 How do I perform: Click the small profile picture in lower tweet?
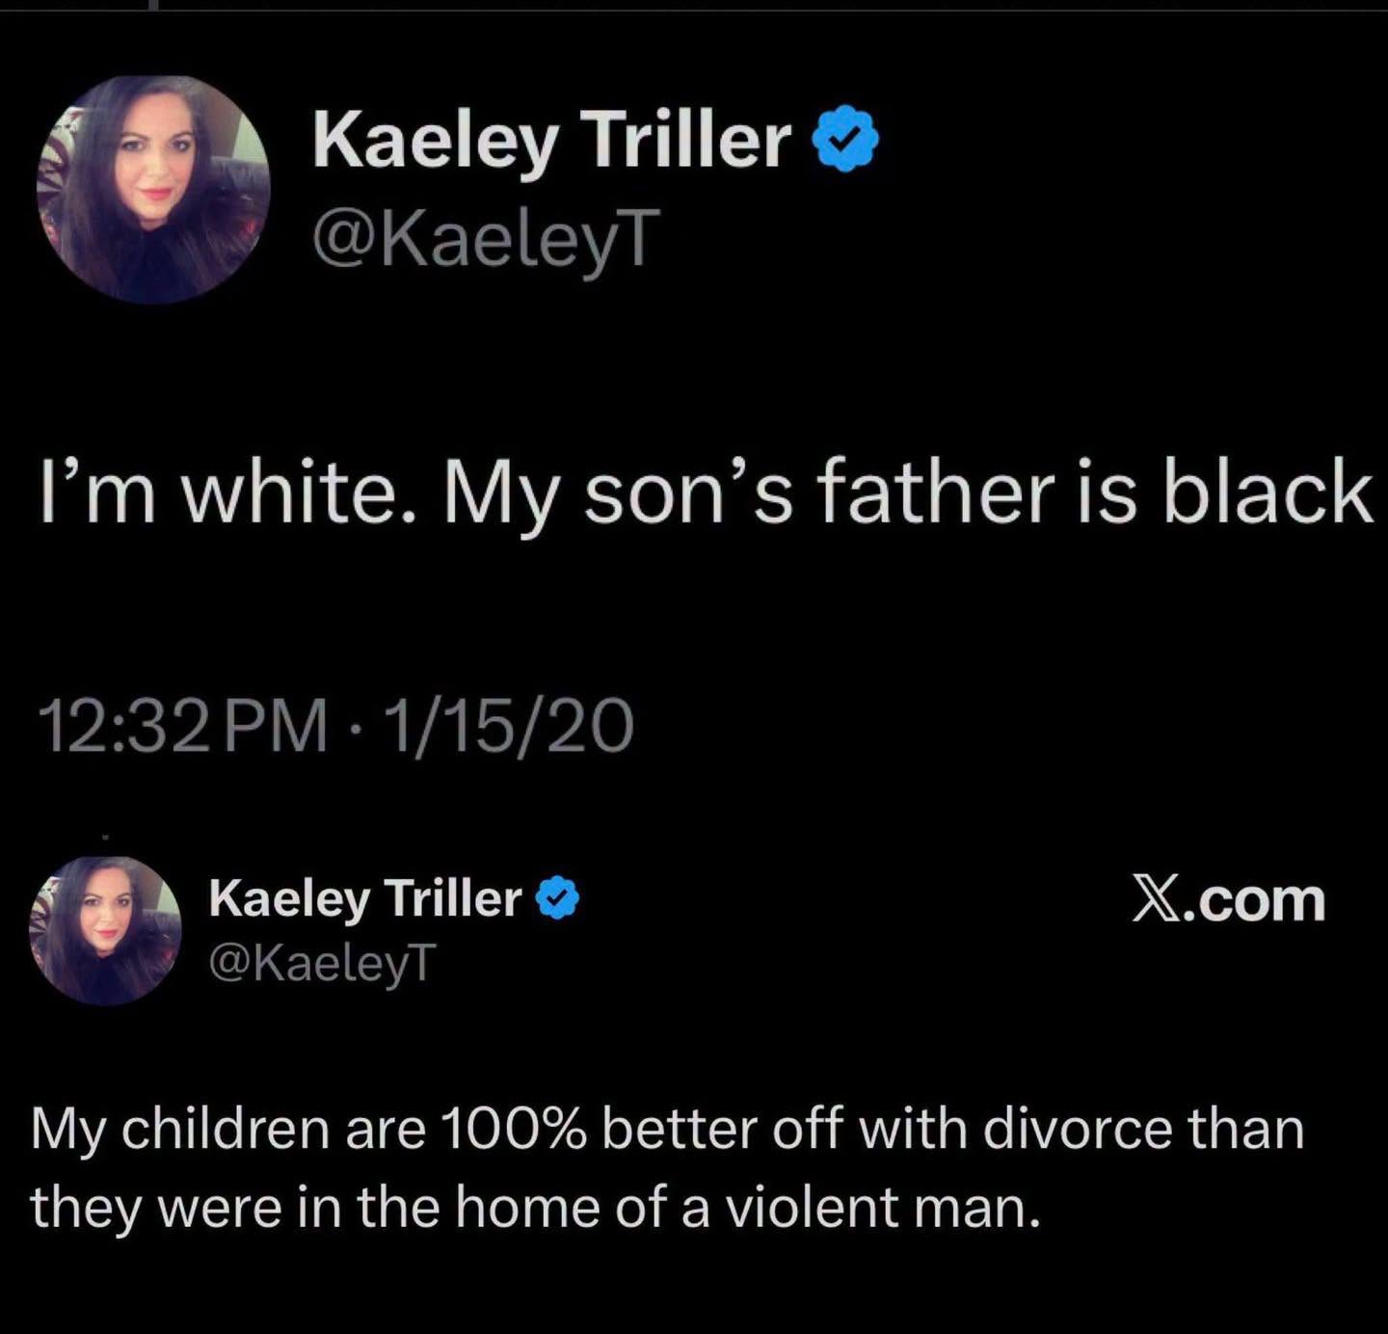click(x=106, y=930)
